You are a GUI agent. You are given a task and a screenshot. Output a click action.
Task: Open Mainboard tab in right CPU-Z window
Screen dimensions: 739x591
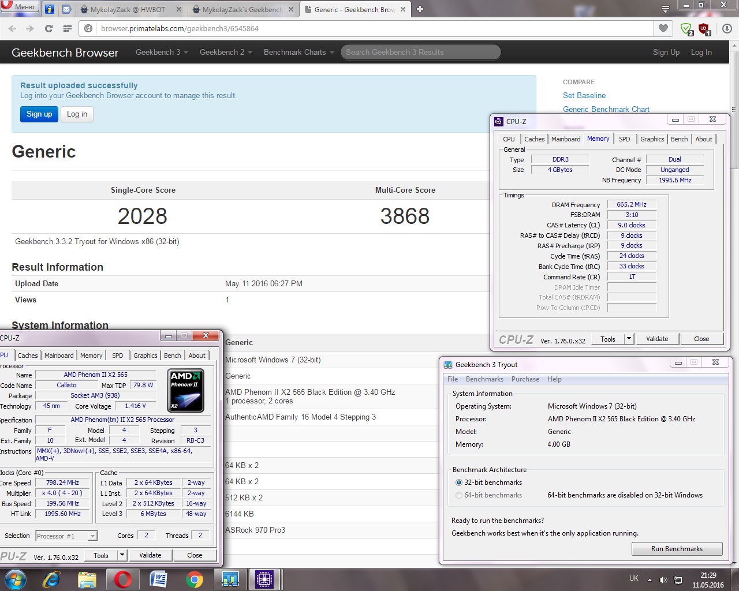pyautogui.click(x=566, y=139)
